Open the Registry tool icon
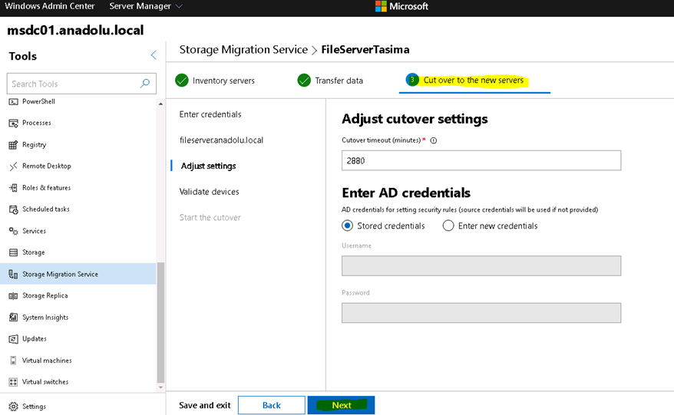The image size is (674, 415). coord(13,145)
